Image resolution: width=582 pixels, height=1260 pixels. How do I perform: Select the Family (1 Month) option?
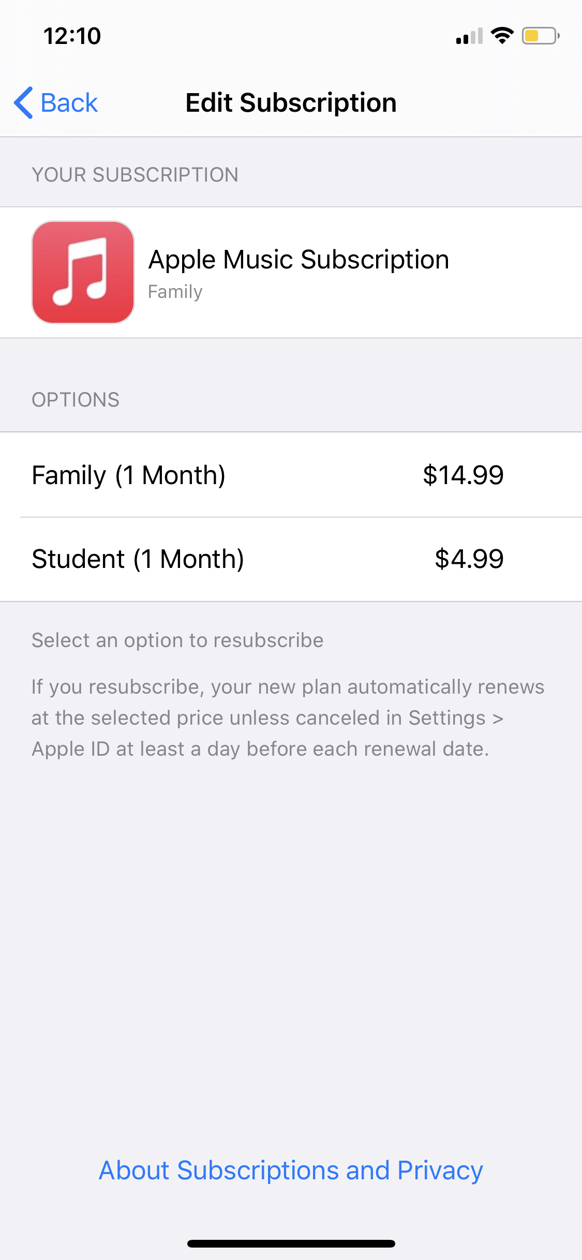[x=129, y=475]
